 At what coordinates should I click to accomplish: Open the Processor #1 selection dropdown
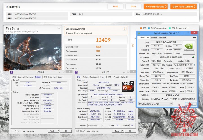pyautogui.click(x=96, y=125)
